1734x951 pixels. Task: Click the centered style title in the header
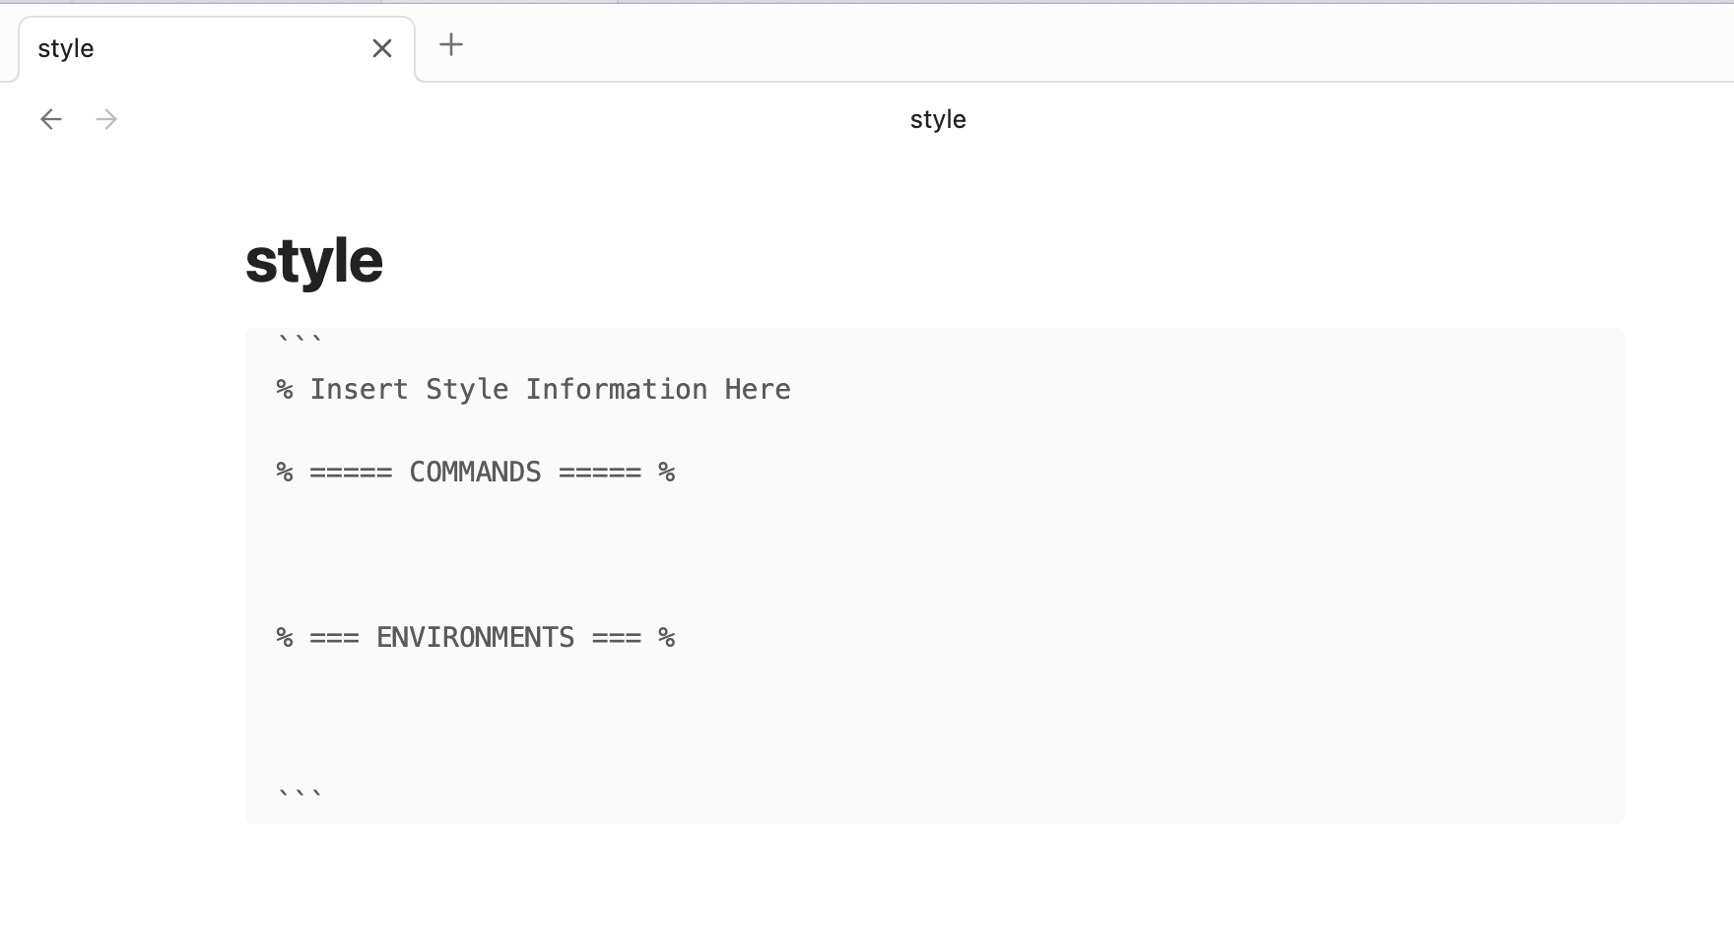(938, 119)
